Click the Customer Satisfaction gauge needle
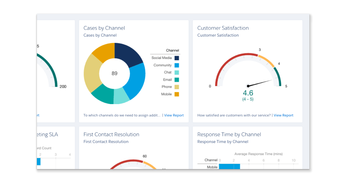 pyautogui.click(x=261, y=83)
